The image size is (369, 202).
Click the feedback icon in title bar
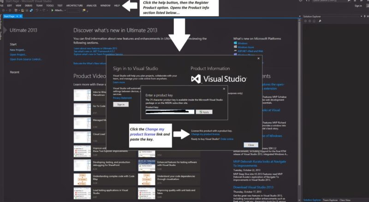(301, 1)
